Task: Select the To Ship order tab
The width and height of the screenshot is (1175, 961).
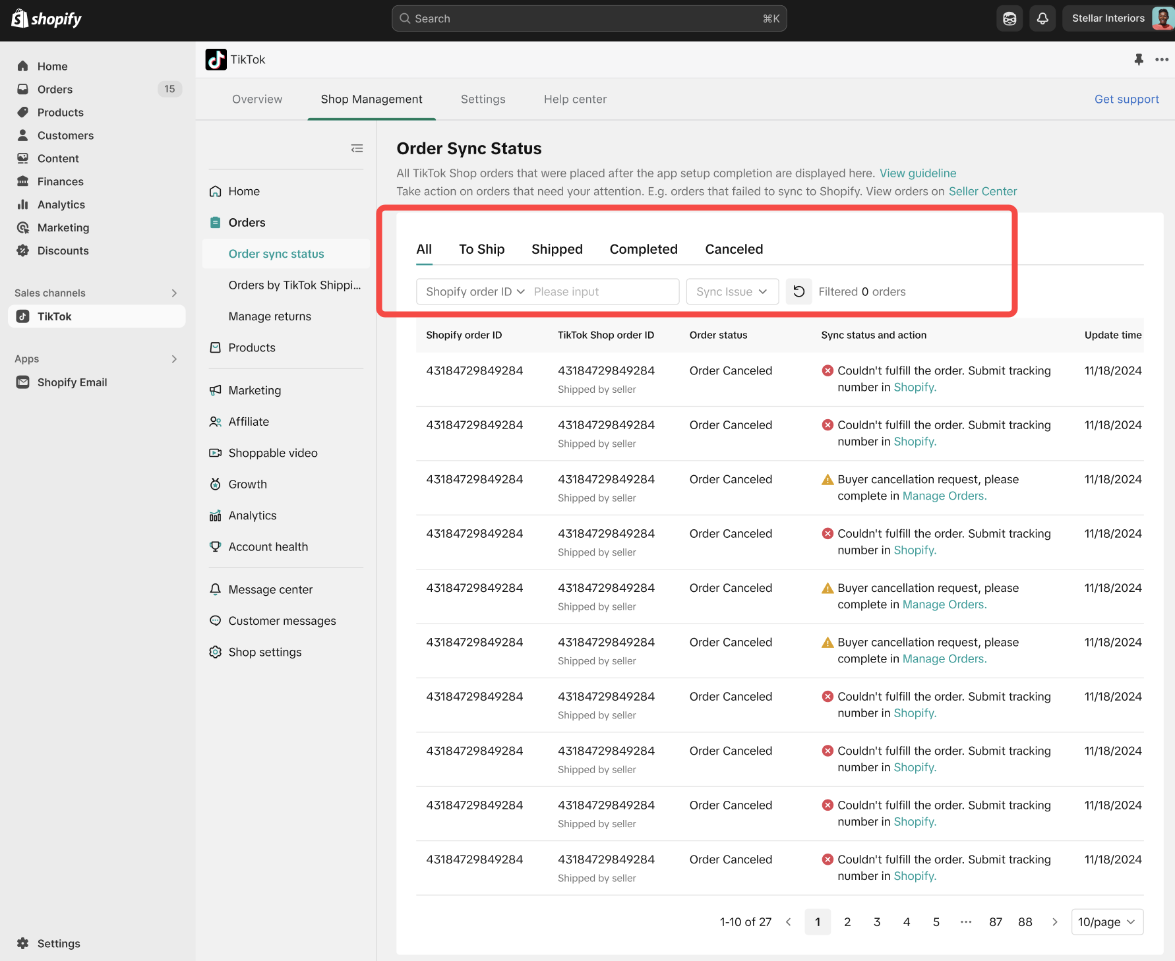Action: coord(482,249)
